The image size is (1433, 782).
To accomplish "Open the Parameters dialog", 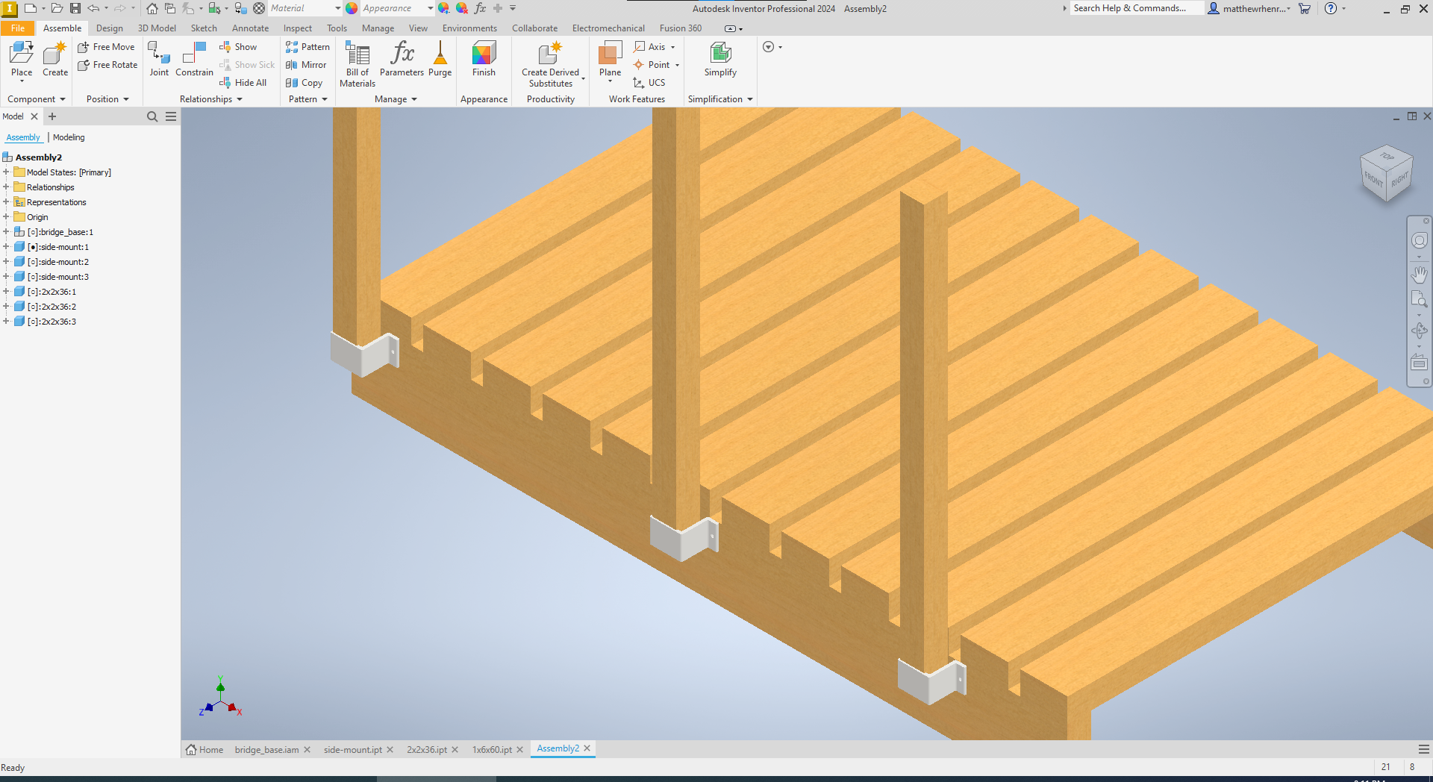I will (402, 60).
